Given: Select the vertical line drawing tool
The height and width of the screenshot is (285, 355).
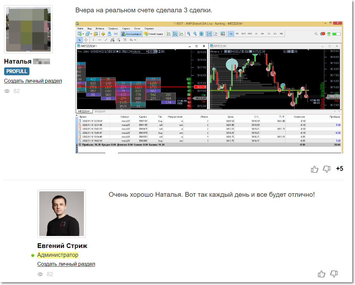Looking at the screenshot, I should point(93,40).
